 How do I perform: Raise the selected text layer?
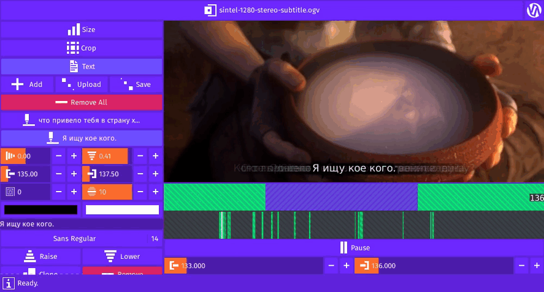[x=40, y=256]
